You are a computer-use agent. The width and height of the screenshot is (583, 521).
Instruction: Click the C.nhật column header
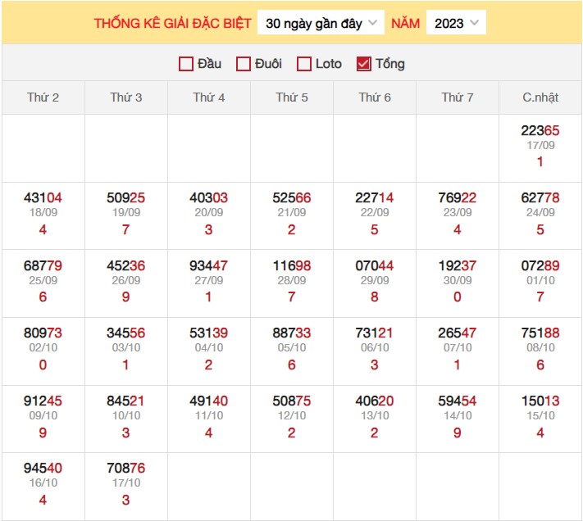click(540, 97)
